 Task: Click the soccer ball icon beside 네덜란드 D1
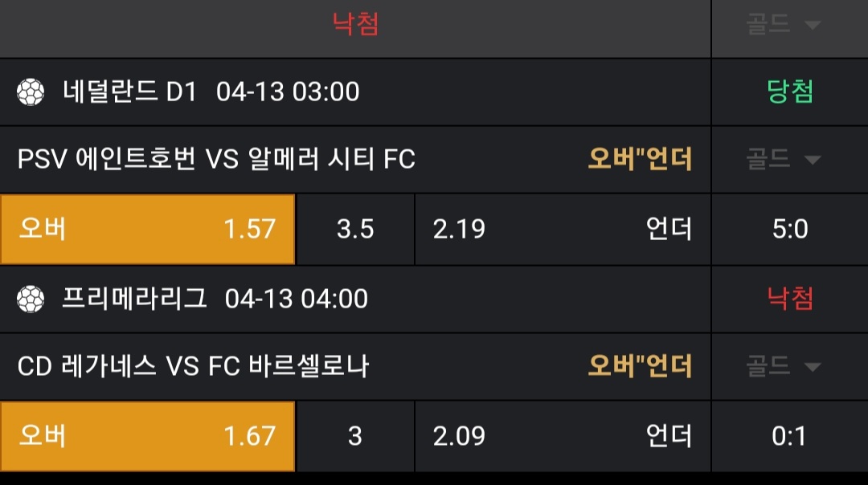pyautogui.click(x=31, y=92)
